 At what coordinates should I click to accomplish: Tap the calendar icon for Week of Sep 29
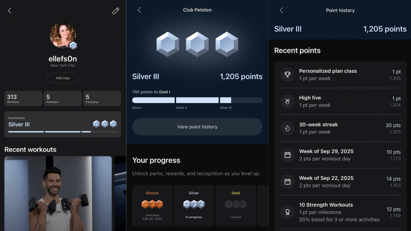tap(287, 155)
